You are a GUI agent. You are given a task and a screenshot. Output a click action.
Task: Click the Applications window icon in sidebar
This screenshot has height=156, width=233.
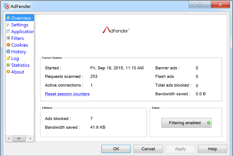pyautogui.click(x=8, y=31)
